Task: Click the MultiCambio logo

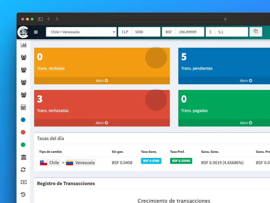Action: click(x=23, y=32)
